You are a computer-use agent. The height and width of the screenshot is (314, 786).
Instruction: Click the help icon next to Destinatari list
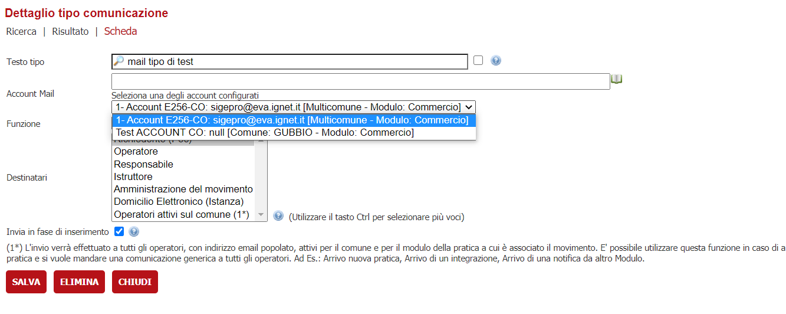(x=278, y=216)
